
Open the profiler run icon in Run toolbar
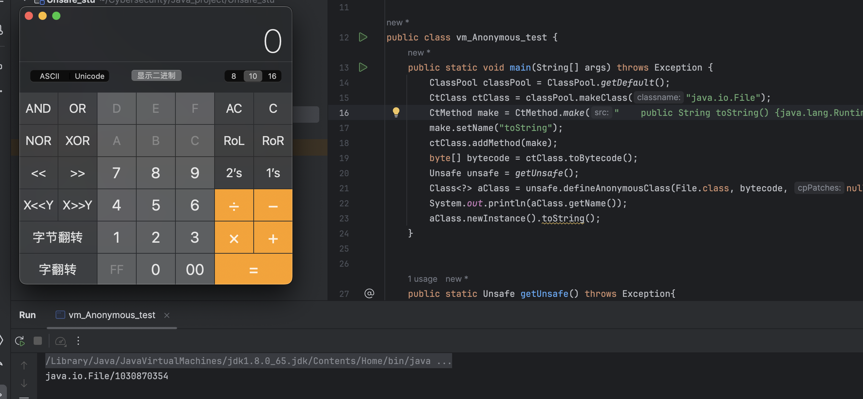tap(61, 341)
